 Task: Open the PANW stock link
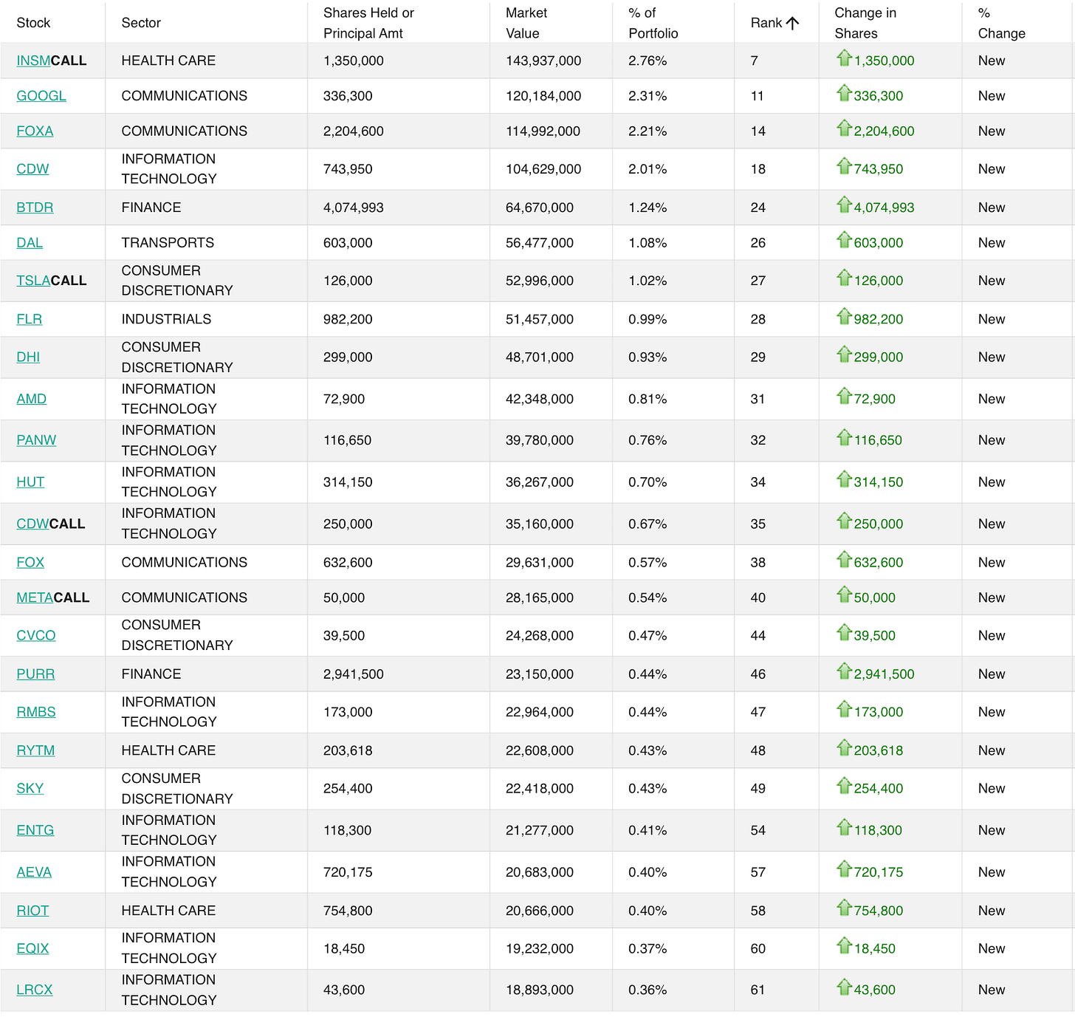click(36, 440)
